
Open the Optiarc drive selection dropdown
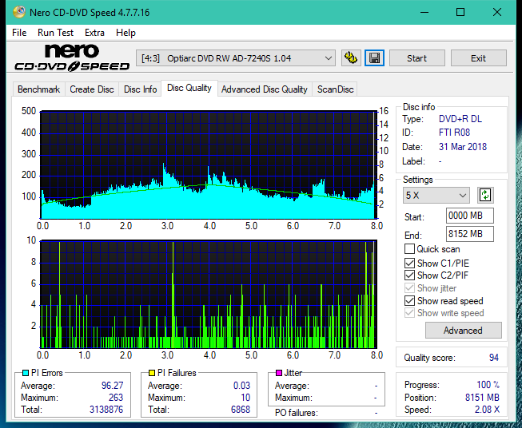(x=236, y=58)
